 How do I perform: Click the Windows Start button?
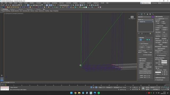click(x=71, y=93)
